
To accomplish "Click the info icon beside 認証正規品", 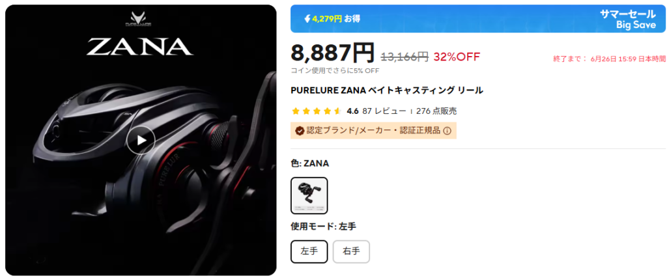I will (x=447, y=131).
